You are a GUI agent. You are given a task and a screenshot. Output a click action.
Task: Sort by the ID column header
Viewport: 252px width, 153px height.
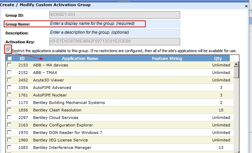(x=22, y=58)
